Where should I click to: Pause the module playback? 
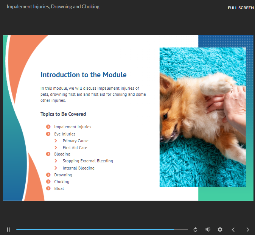(x=8, y=229)
